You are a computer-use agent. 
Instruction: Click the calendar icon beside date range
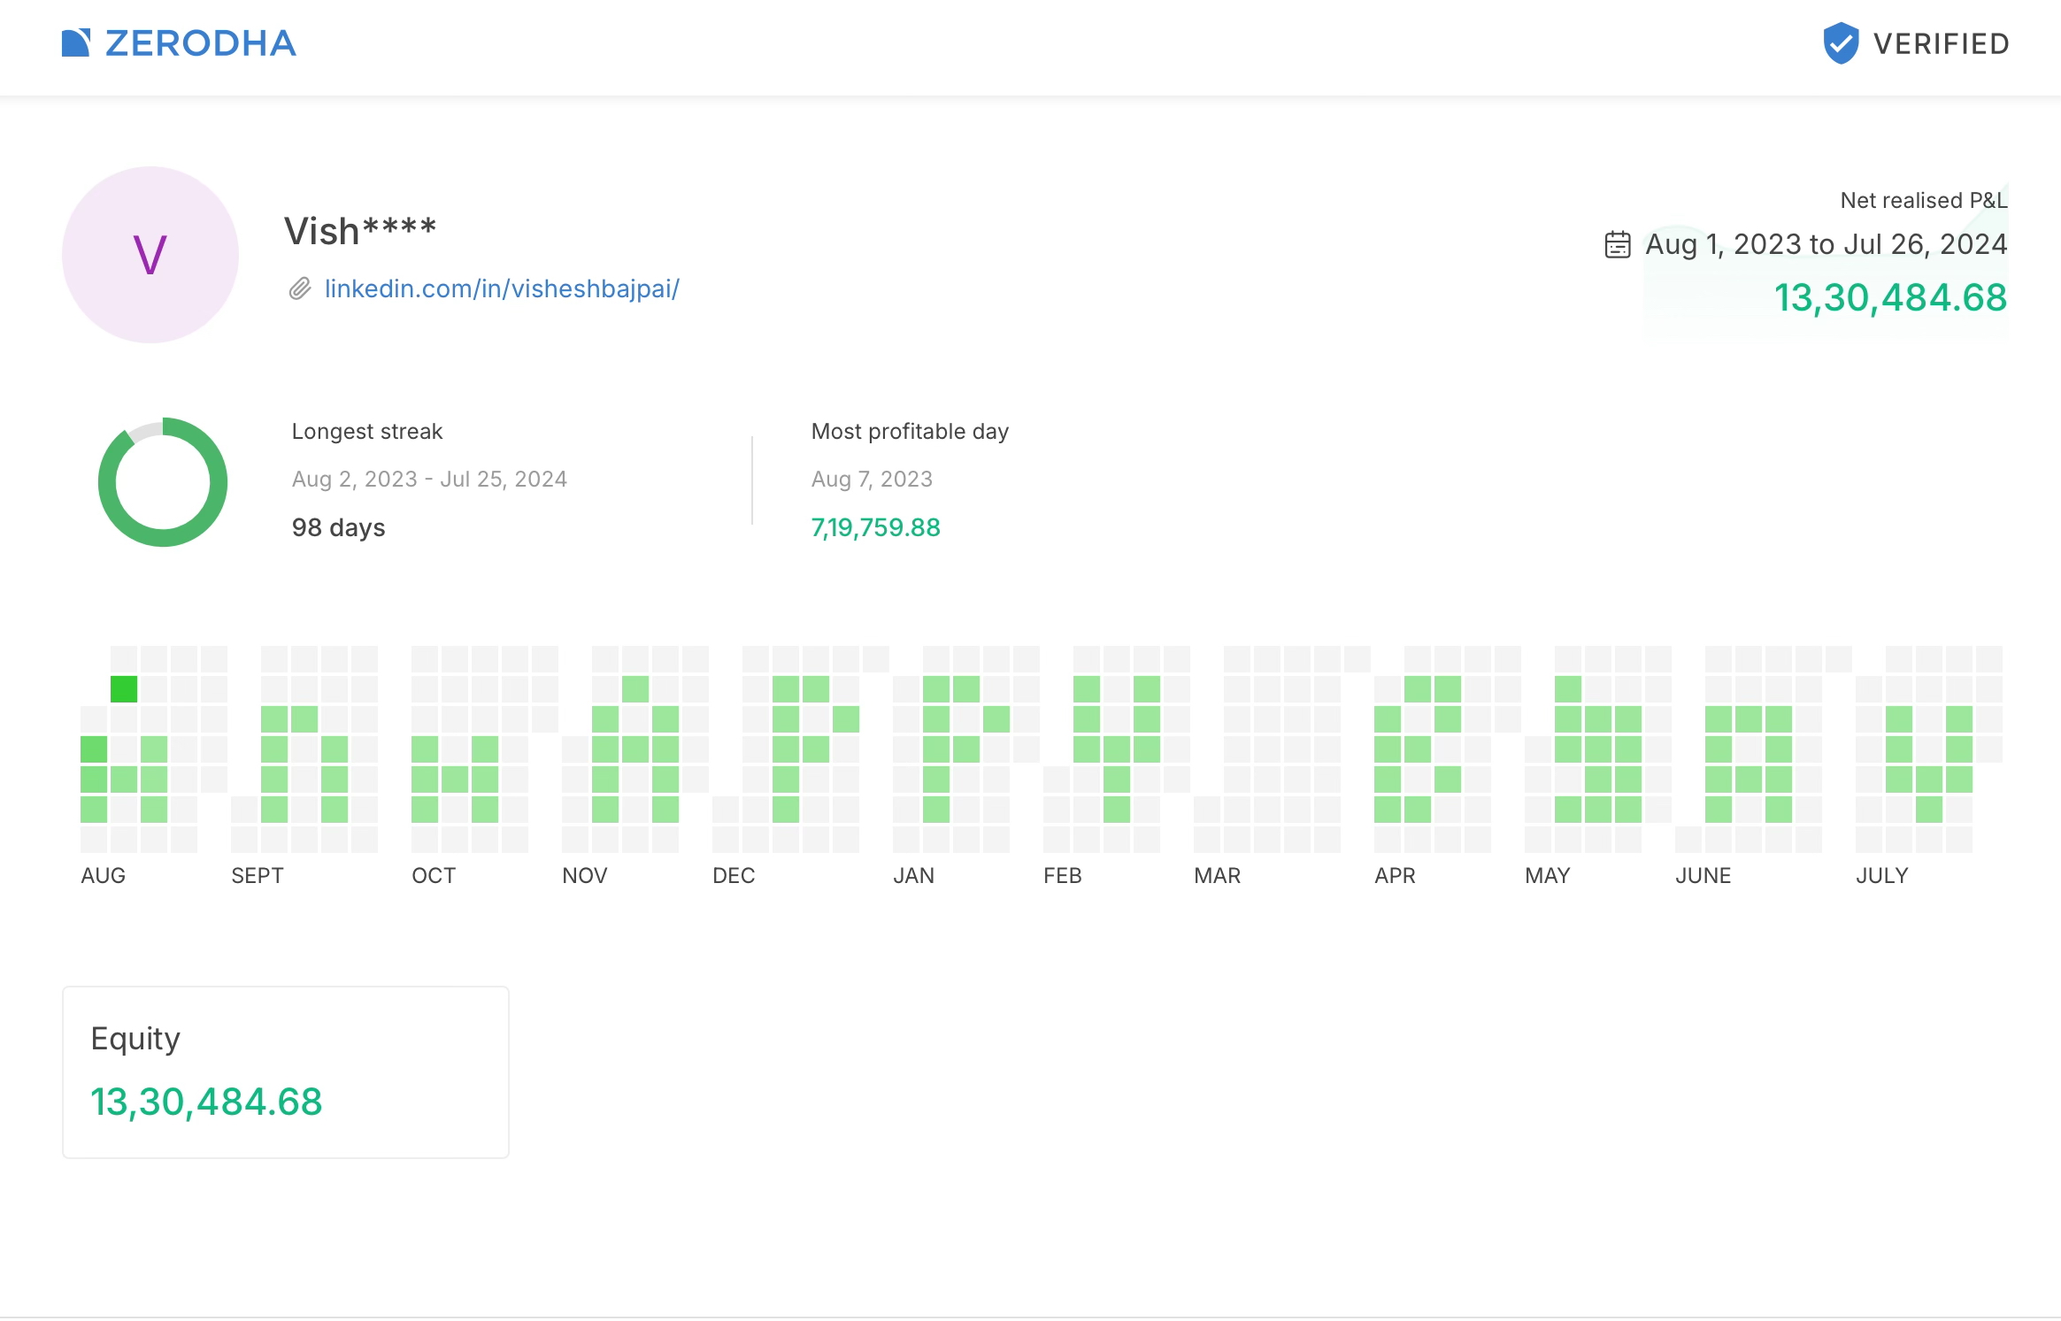point(1617,244)
